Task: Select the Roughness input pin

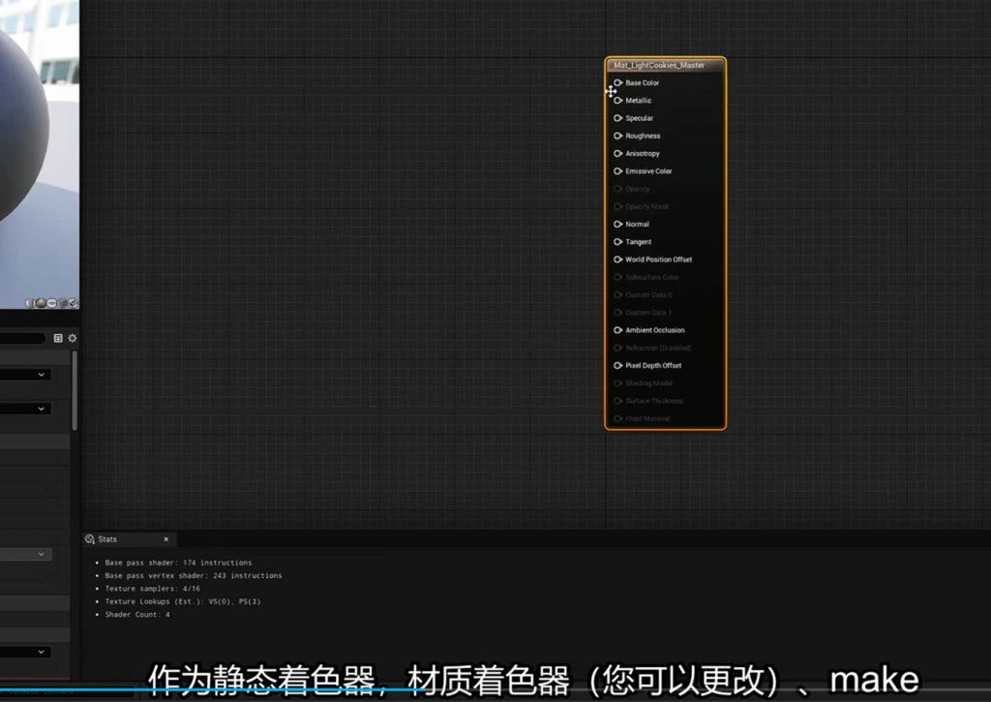Action: pyautogui.click(x=617, y=136)
